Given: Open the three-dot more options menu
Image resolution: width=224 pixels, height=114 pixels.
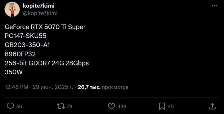Looking at the screenshot, I should click(214, 6).
